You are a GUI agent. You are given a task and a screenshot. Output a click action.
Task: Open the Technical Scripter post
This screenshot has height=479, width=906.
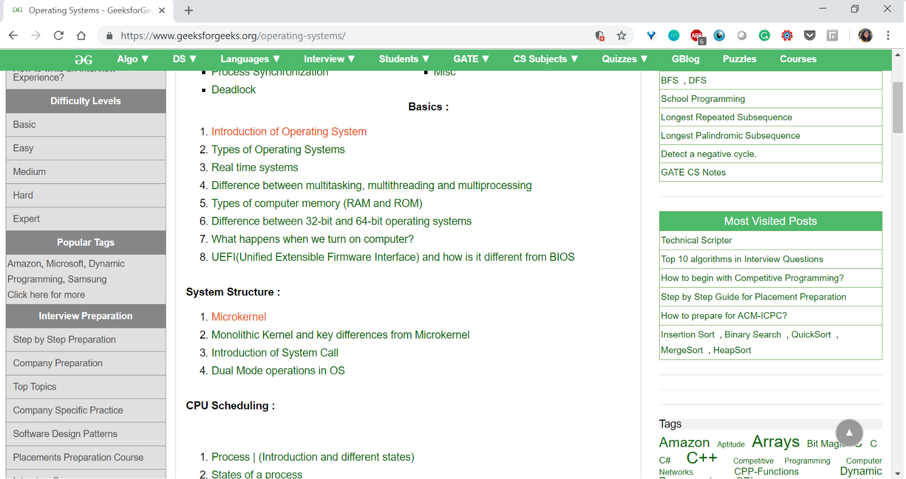pyautogui.click(x=696, y=241)
